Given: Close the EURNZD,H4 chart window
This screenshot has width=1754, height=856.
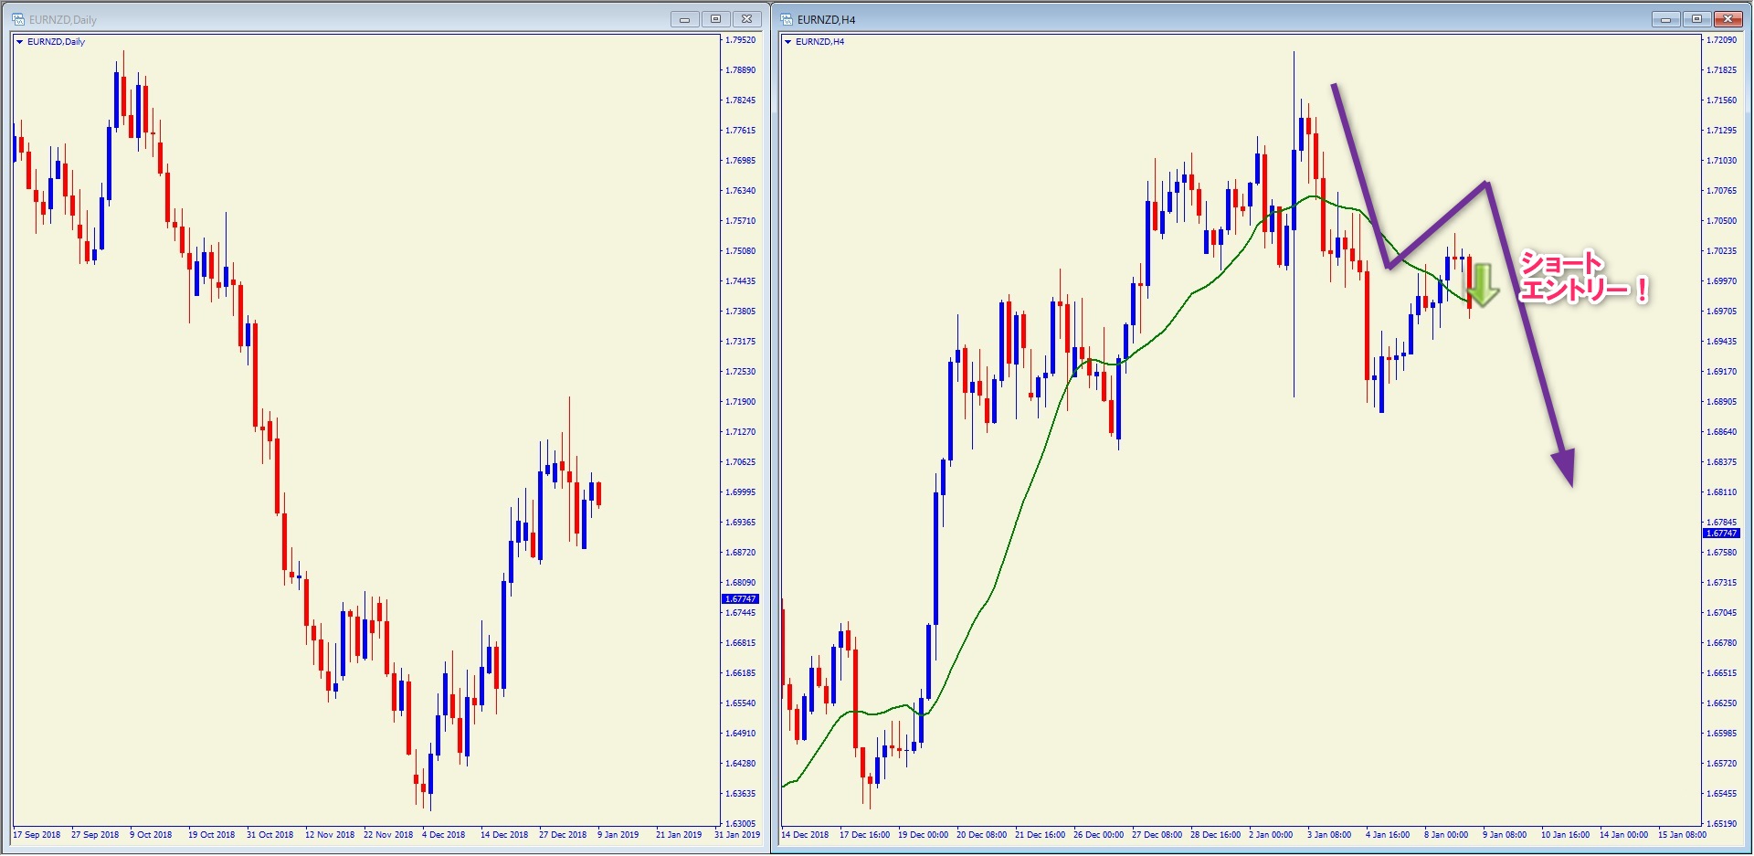Looking at the screenshot, I should pyautogui.click(x=1728, y=19).
